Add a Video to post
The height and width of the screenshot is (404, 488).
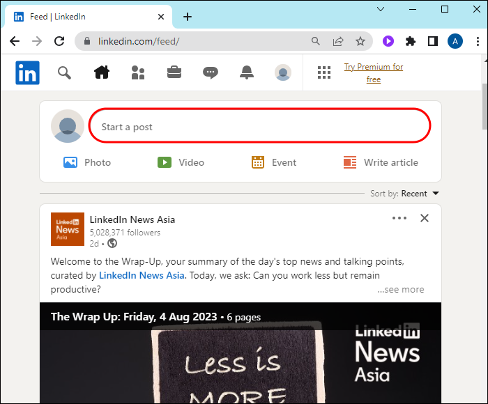coord(181,162)
